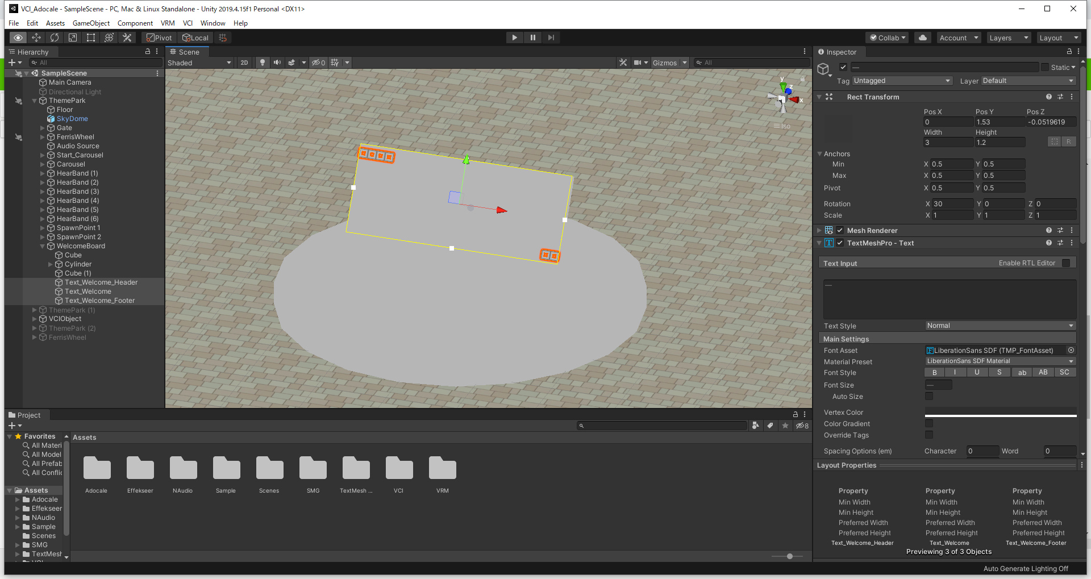
Task: Toggle the object active checkbox in Inspector
Action: 843,67
